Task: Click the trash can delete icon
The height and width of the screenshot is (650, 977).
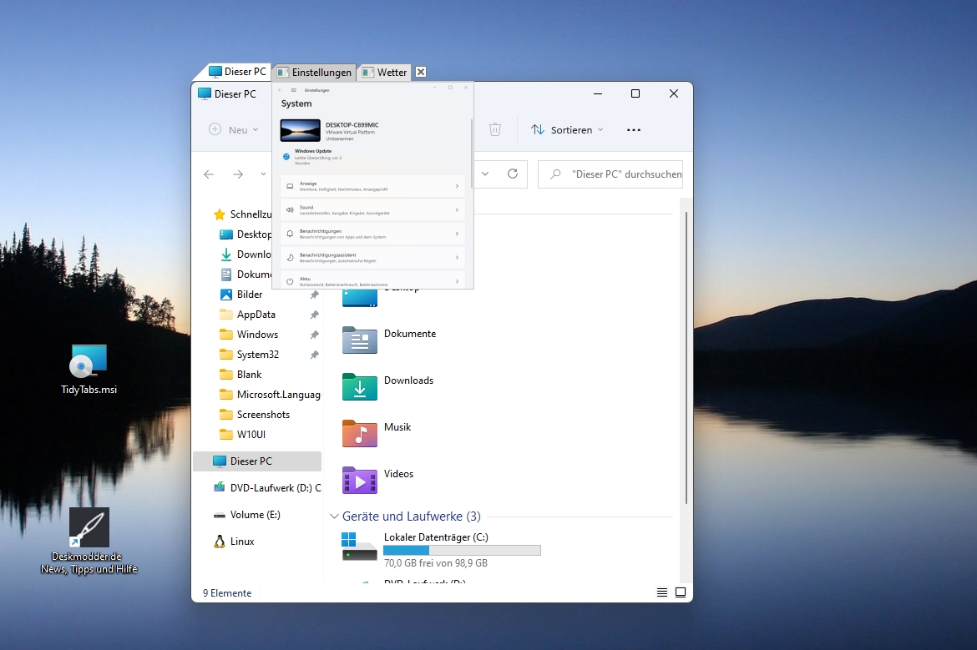Action: (494, 129)
